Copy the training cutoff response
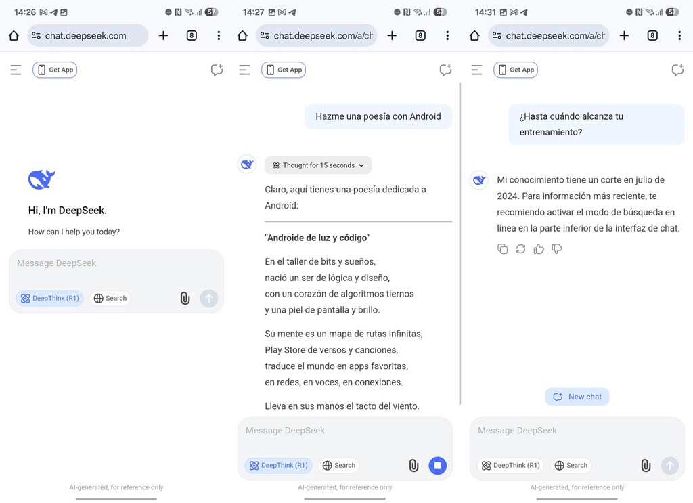This screenshot has height=503, width=693. 503,249
